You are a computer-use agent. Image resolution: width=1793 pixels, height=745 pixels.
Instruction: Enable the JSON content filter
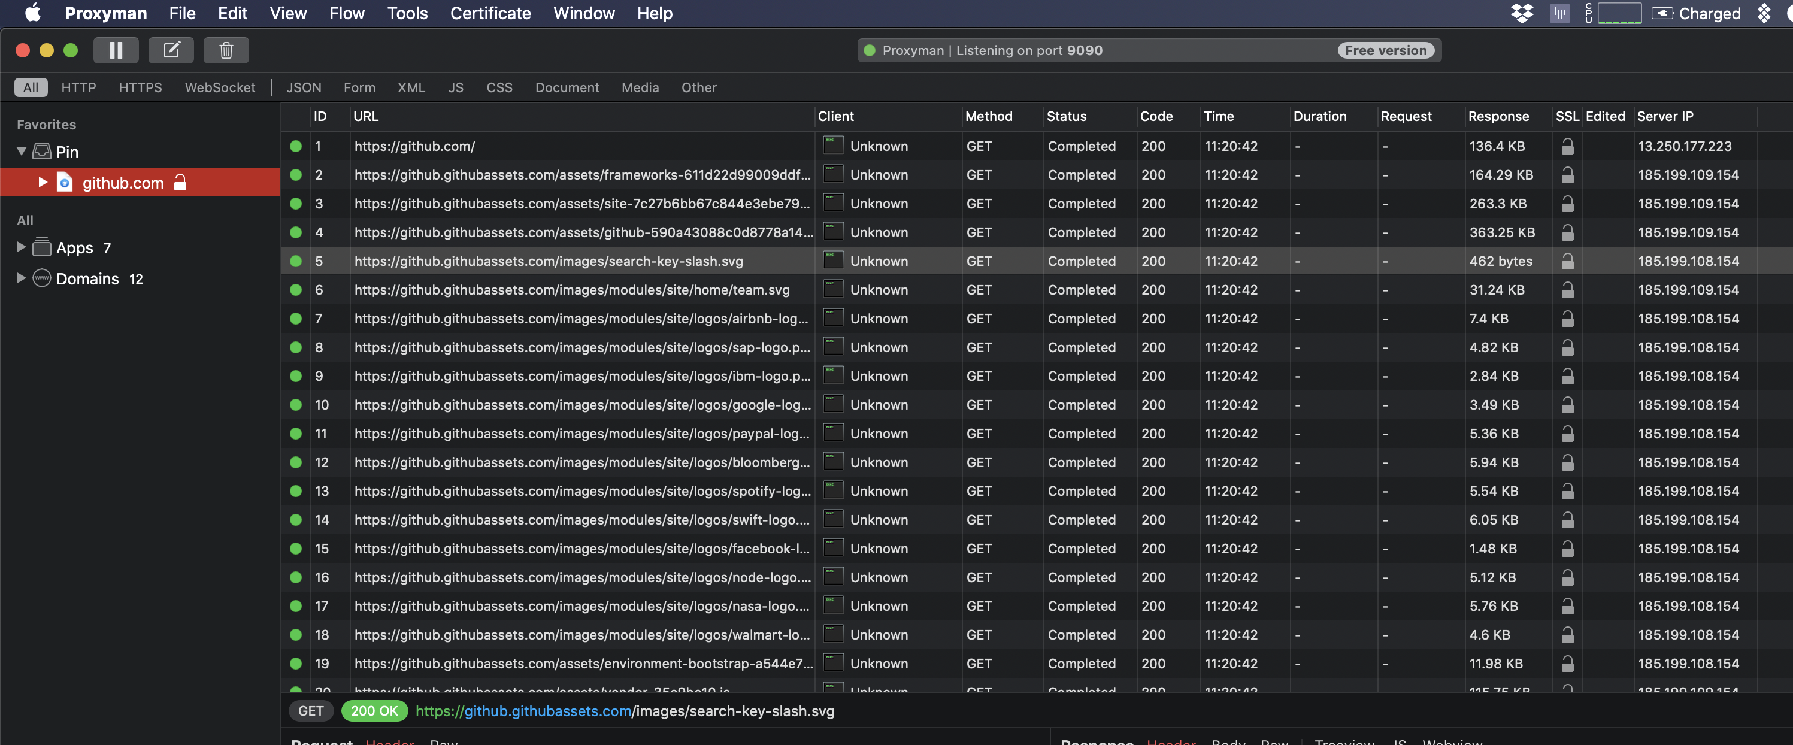(x=304, y=87)
